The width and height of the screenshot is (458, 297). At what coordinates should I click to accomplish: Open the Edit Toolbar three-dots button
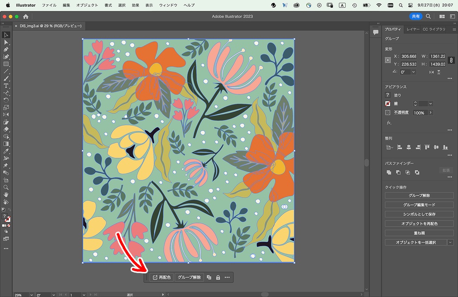point(6,249)
